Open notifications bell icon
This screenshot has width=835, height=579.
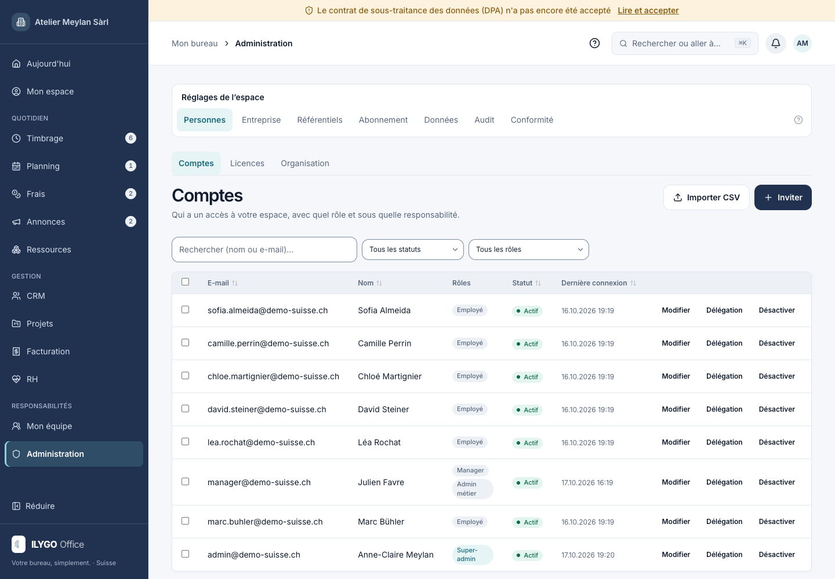[x=776, y=43]
